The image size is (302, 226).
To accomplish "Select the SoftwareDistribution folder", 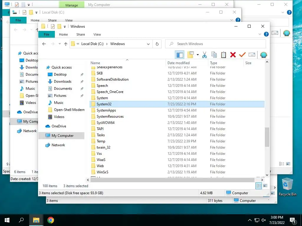I will pos(112,79).
